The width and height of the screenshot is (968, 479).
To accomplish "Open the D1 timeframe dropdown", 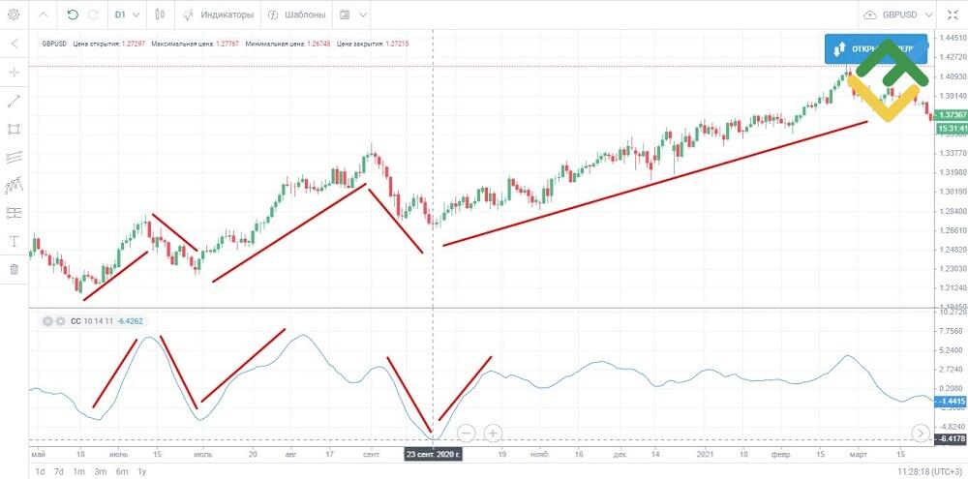I will [127, 15].
